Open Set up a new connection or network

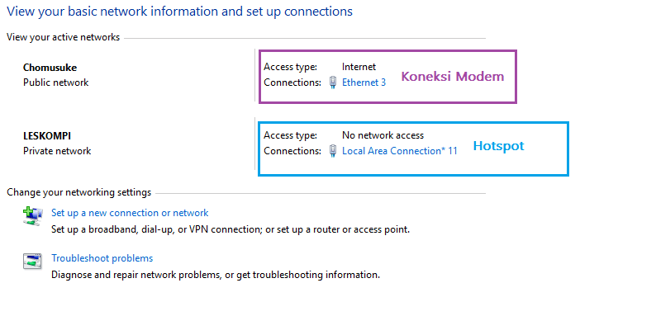(130, 213)
